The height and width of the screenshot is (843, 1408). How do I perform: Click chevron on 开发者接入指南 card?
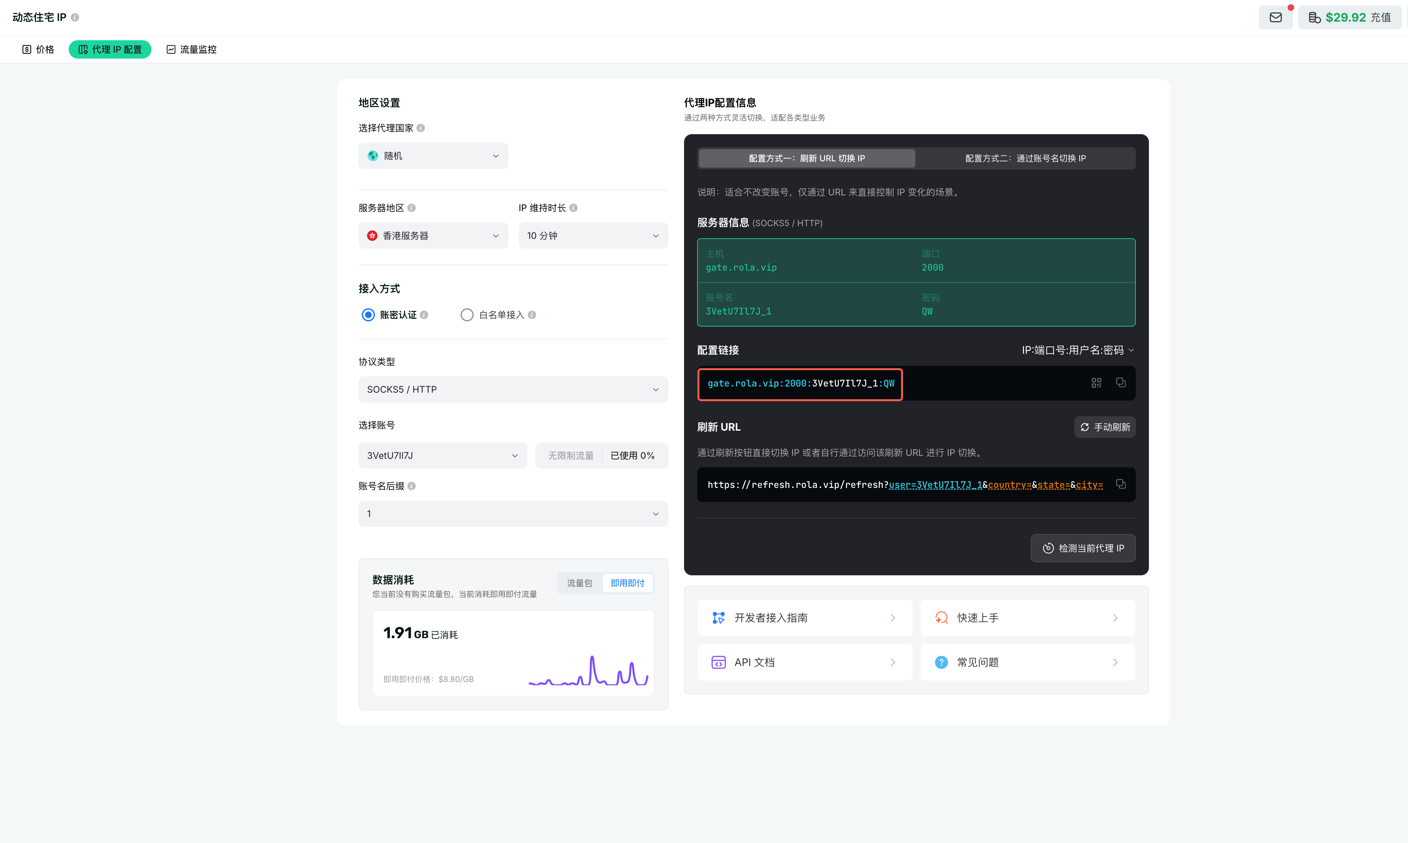coord(893,618)
